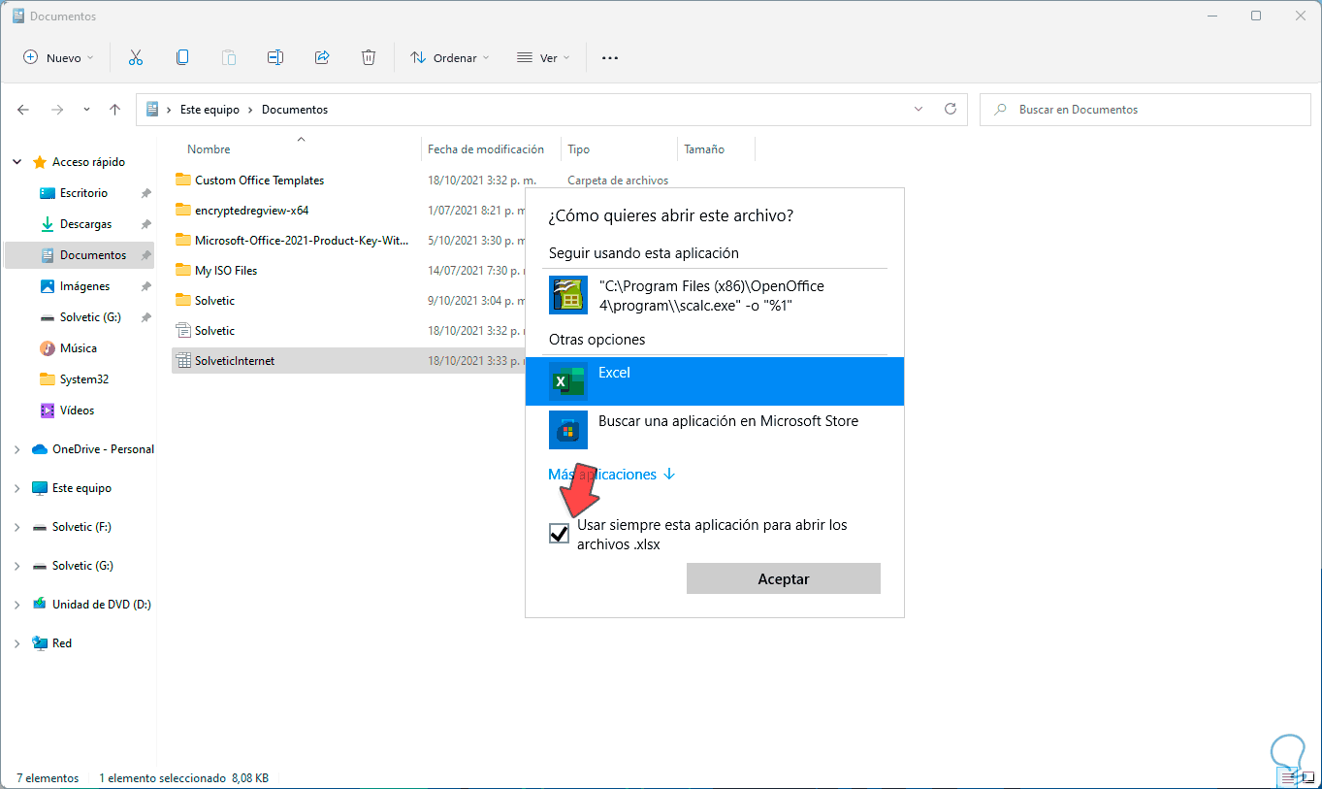Click the Imágenes icon in sidebar
1322x789 pixels.
(x=47, y=286)
